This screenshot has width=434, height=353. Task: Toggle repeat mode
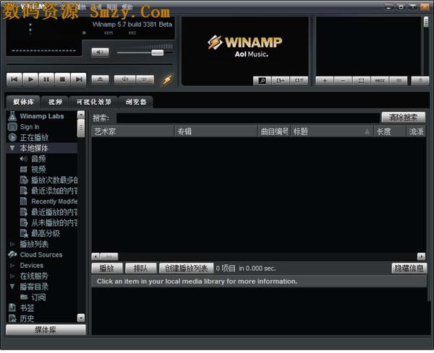pyautogui.click(x=145, y=79)
